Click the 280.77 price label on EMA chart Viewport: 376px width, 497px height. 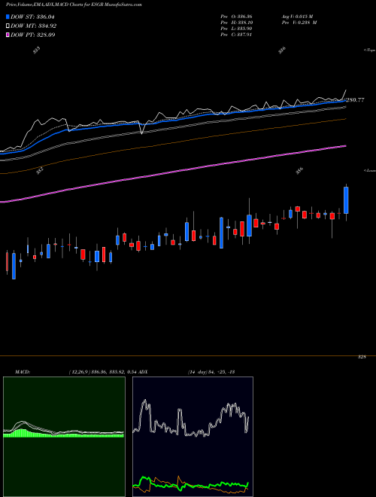coord(355,100)
